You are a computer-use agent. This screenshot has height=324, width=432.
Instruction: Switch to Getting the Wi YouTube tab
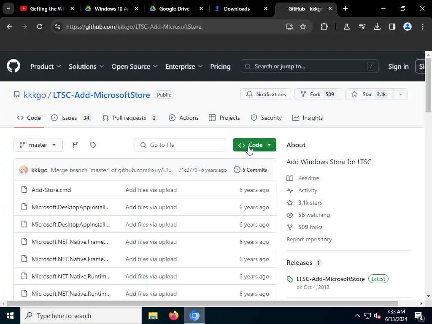pyautogui.click(x=47, y=9)
